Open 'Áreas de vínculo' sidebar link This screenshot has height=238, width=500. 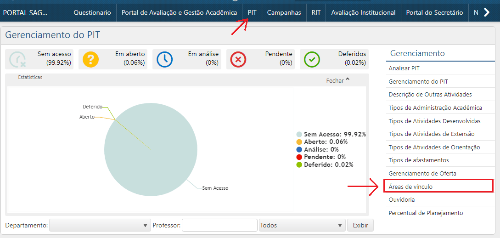410,187
